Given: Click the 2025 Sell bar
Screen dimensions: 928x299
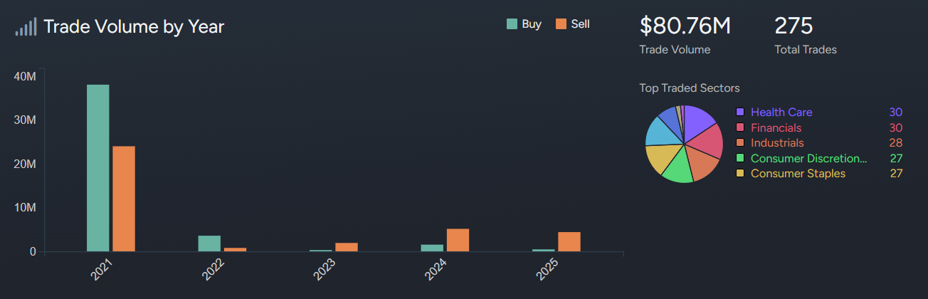Looking at the screenshot, I should (x=569, y=241).
